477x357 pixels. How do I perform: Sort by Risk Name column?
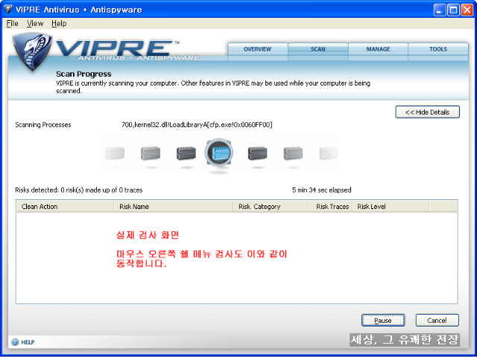(x=174, y=207)
